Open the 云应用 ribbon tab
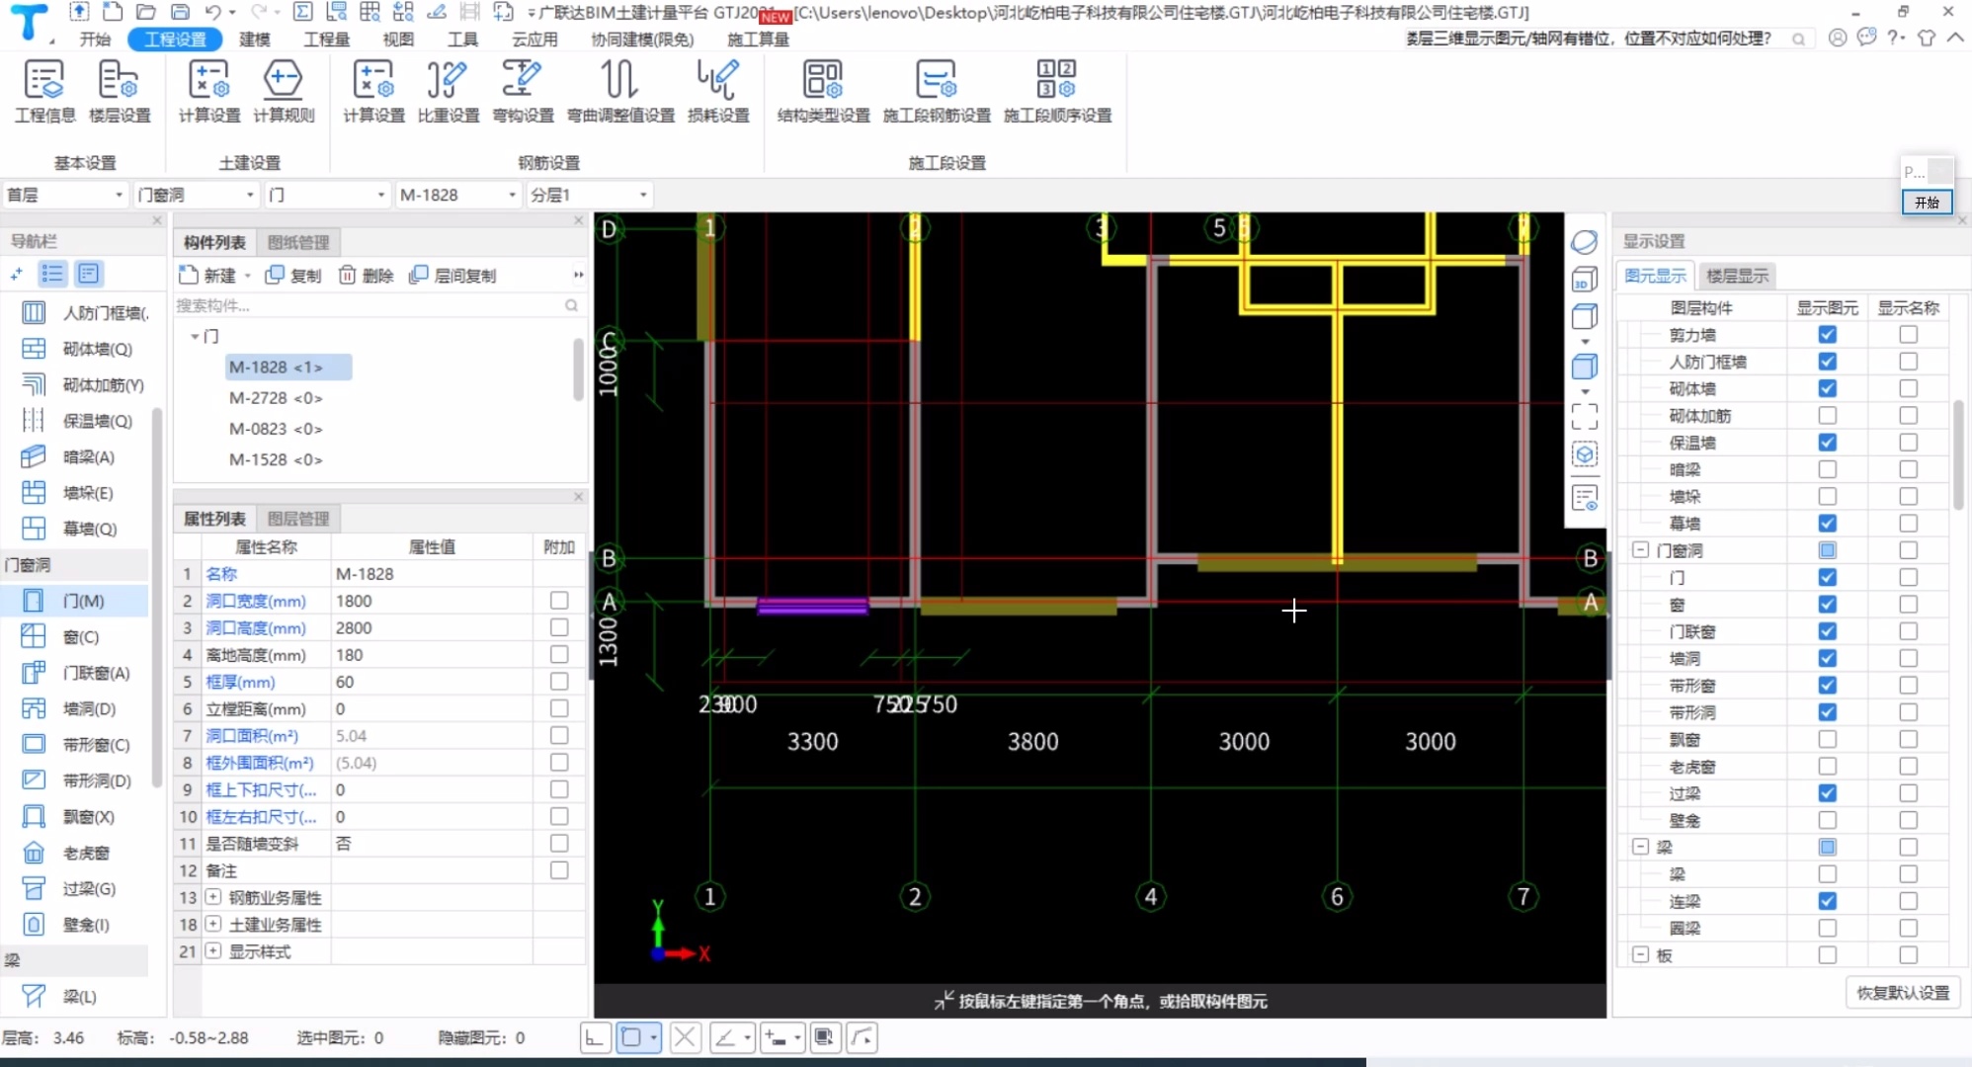The image size is (1972, 1067). (534, 39)
